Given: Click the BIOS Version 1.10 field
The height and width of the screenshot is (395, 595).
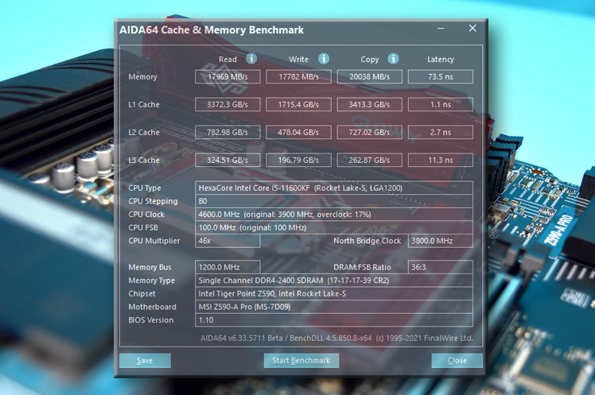Looking at the screenshot, I should point(334,320).
